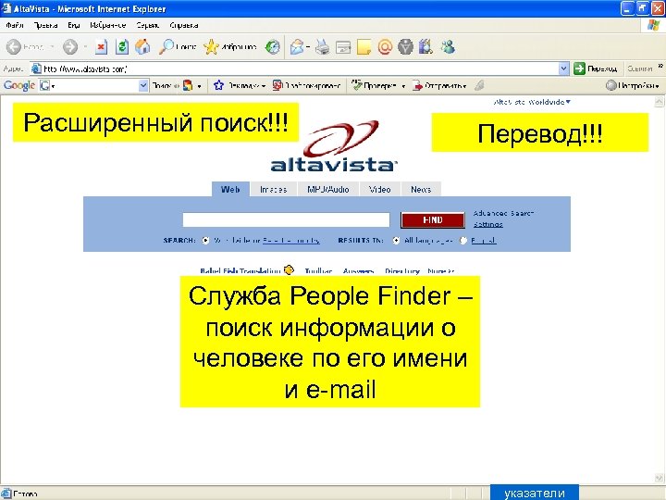The image size is (666, 500).
Task: Click the Edit page toolbar icon
Action: coord(343,47)
